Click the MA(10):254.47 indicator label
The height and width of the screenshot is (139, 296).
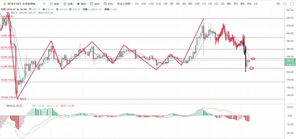[x=28, y=13]
